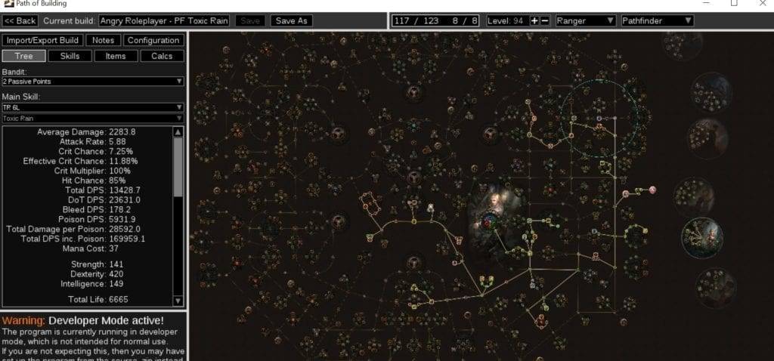
Task: Select the highlighted Pathfinder ascendancy circle
Action: [x=702, y=236]
